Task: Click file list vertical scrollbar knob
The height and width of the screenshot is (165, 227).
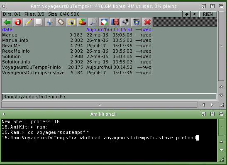Action: point(222,46)
